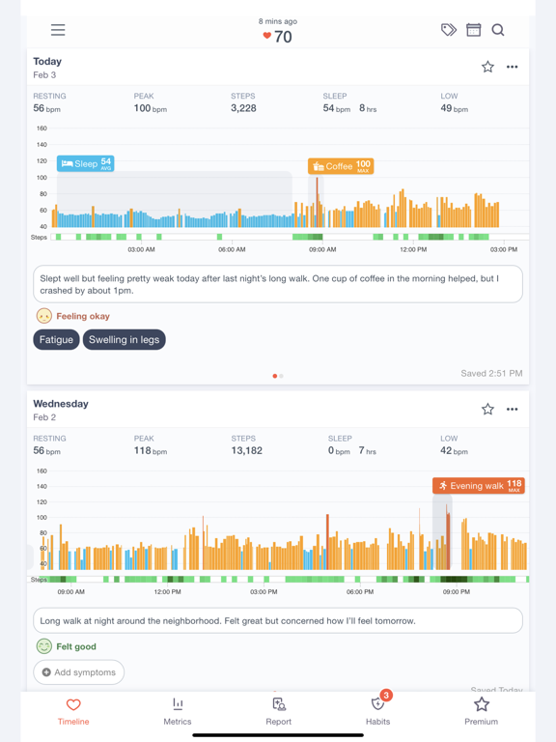Switch to the Premium tab
556x742 pixels.
click(482, 711)
